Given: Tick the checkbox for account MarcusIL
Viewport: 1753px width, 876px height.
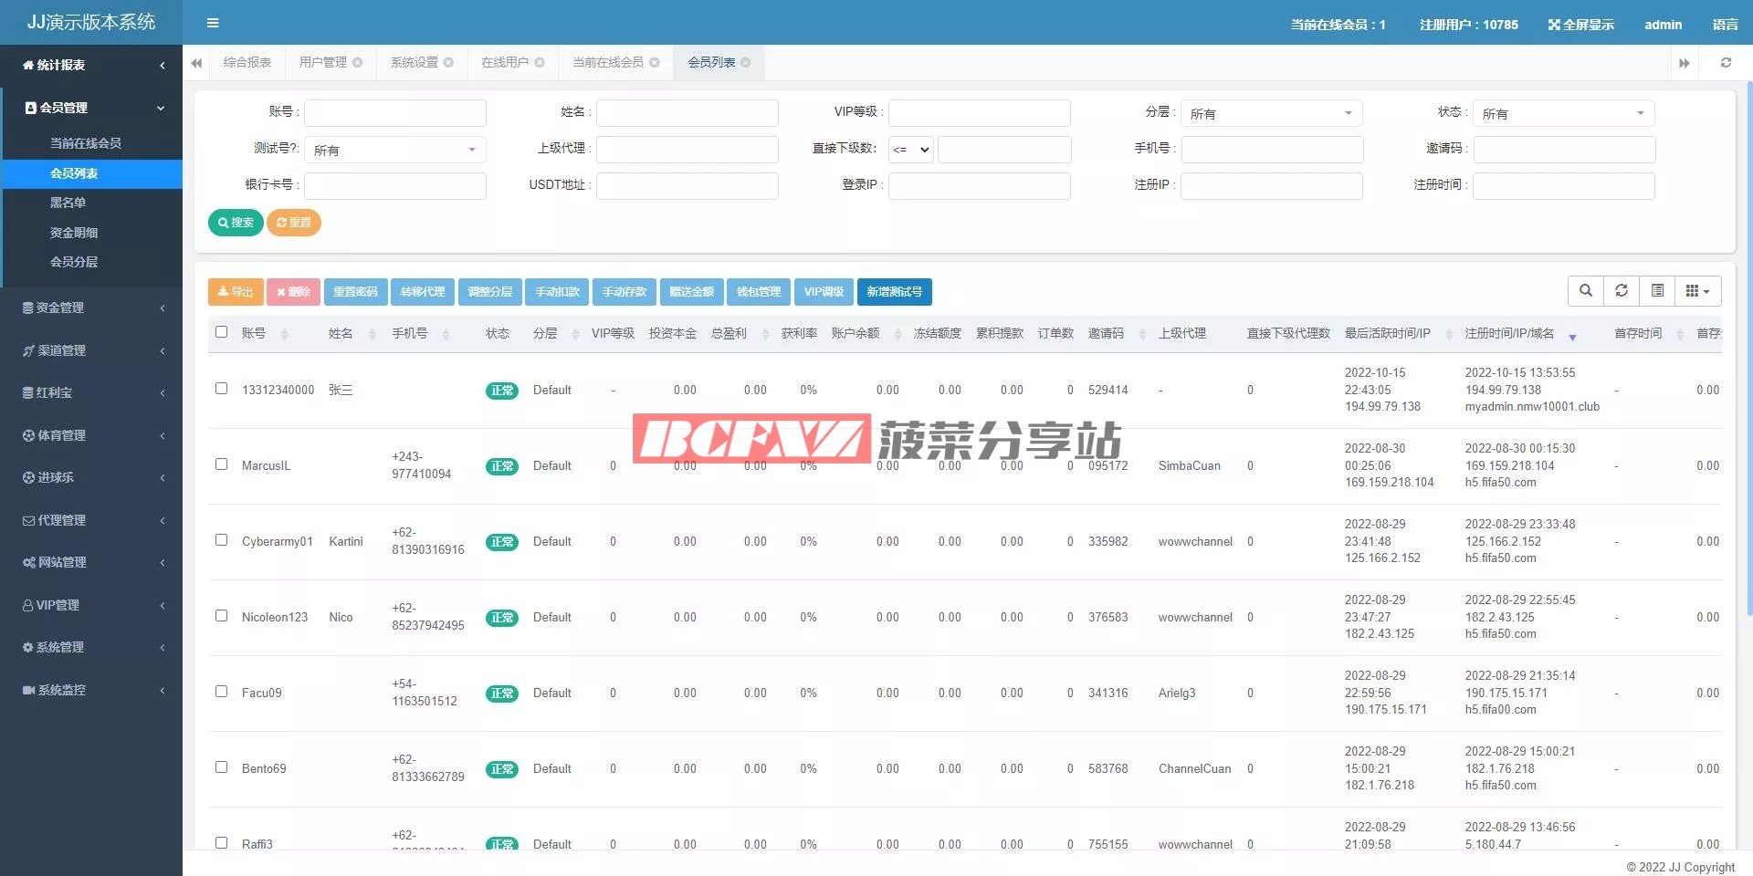Looking at the screenshot, I should [x=221, y=464].
